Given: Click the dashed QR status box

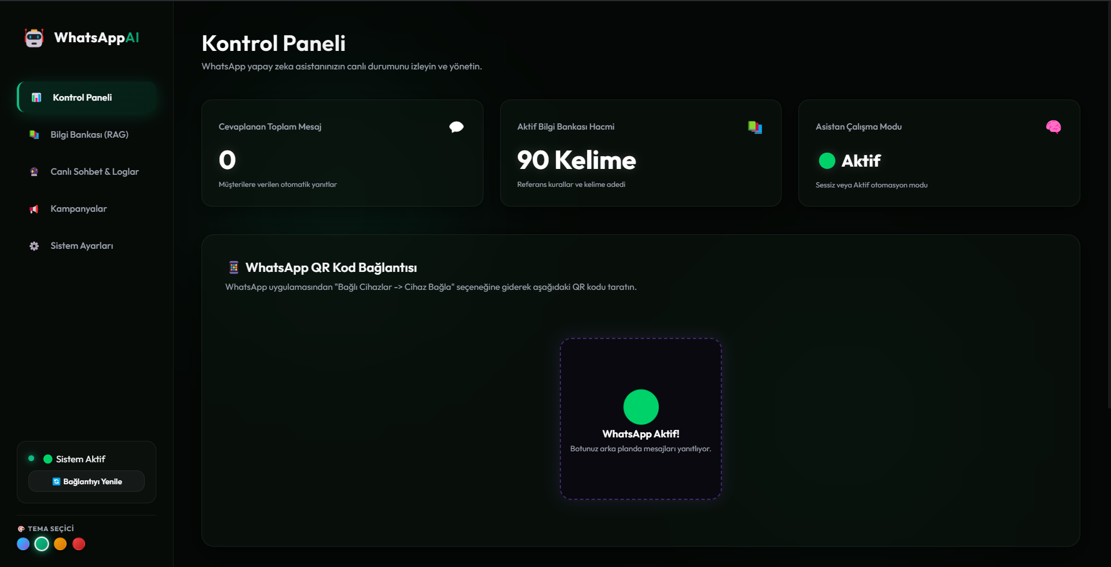Looking at the screenshot, I should 640,419.
